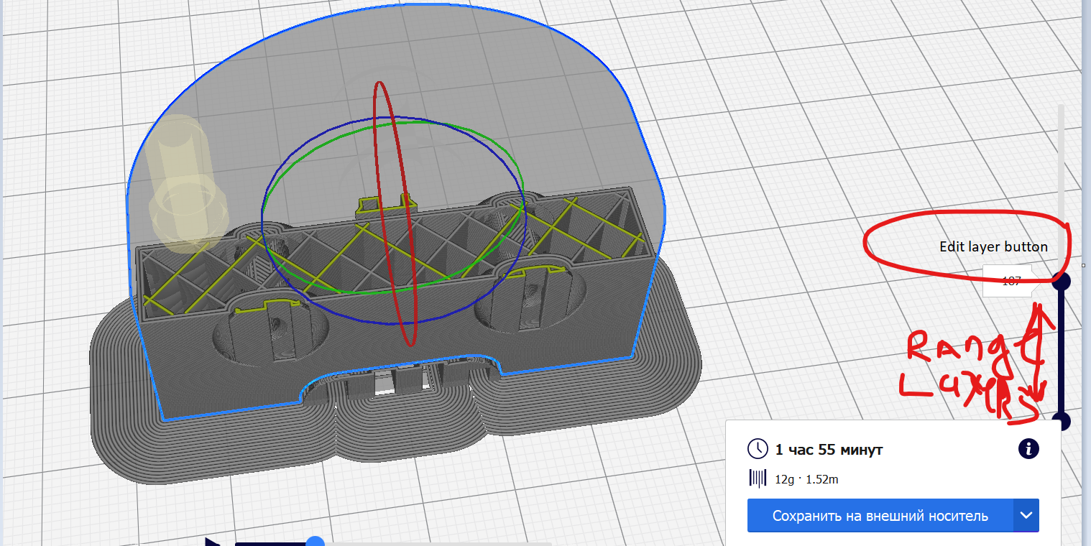Click the blue handle on the simulation progress slider

pyautogui.click(x=316, y=543)
